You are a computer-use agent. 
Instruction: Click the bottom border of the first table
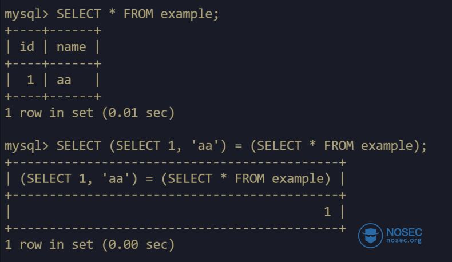click(53, 96)
